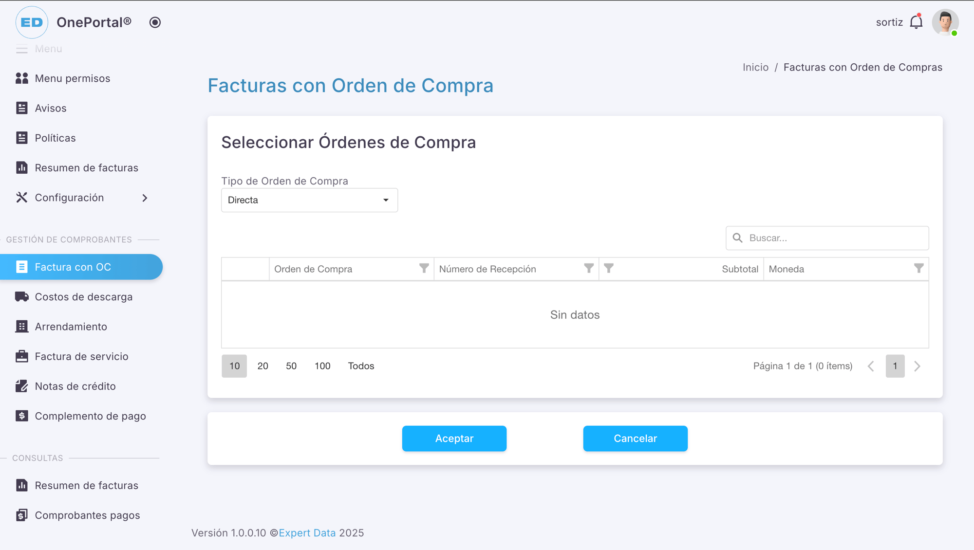Viewport: 974px width, 550px height.
Task: Click the Orden de Compra filter icon
Action: pyautogui.click(x=424, y=269)
